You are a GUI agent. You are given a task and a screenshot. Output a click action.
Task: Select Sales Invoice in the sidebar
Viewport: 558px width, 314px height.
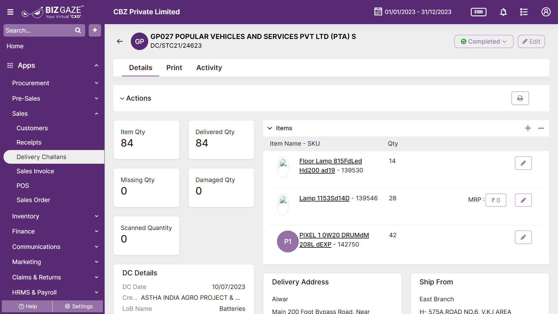(35, 171)
